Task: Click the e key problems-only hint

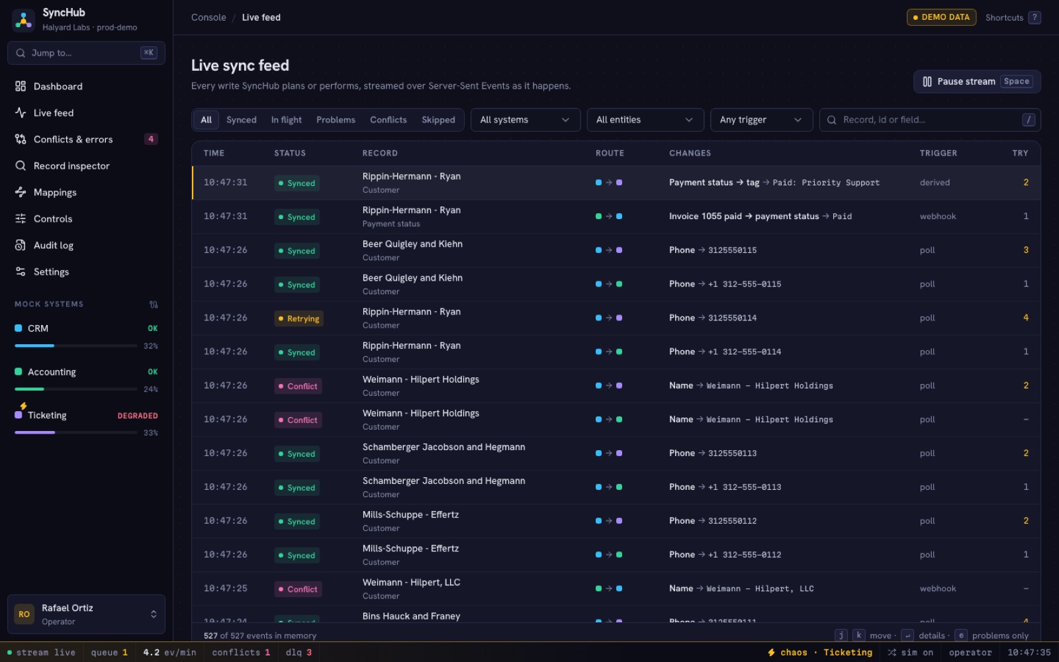Action: (x=960, y=635)
